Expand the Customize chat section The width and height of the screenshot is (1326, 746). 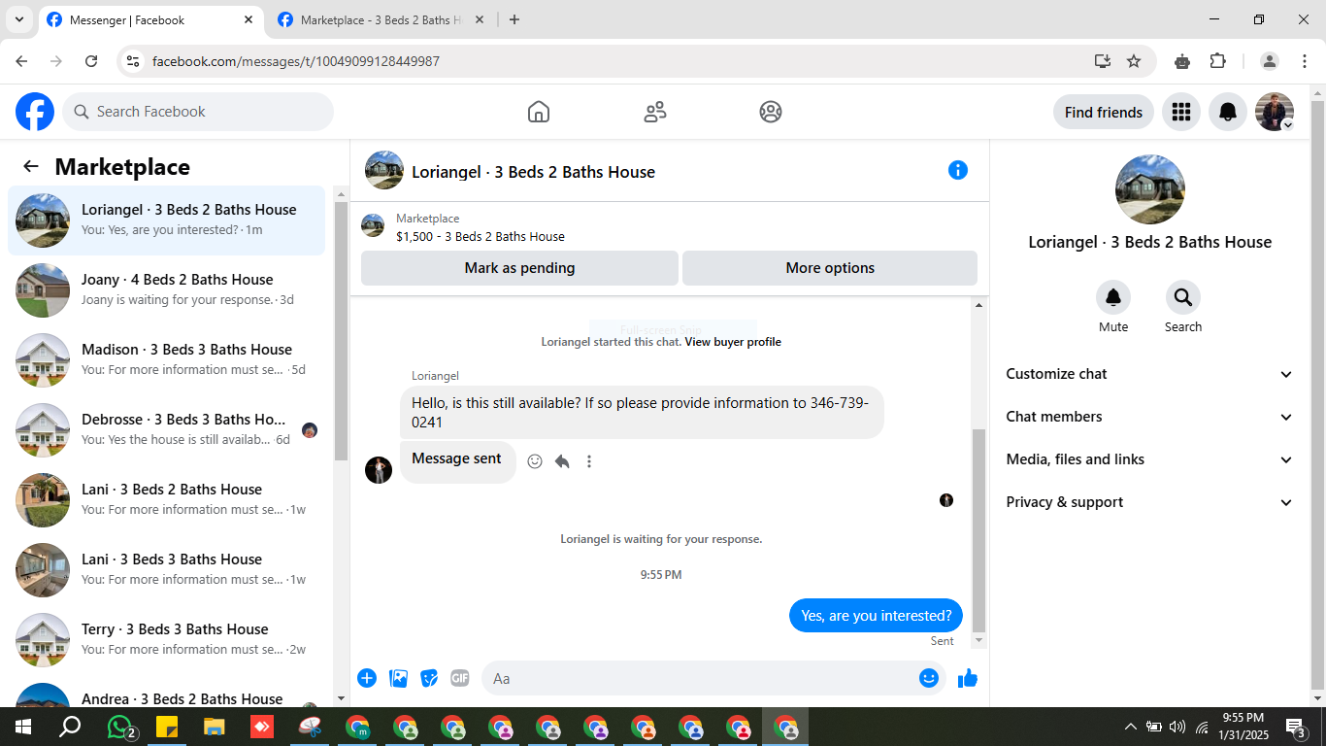point(1150,374)
